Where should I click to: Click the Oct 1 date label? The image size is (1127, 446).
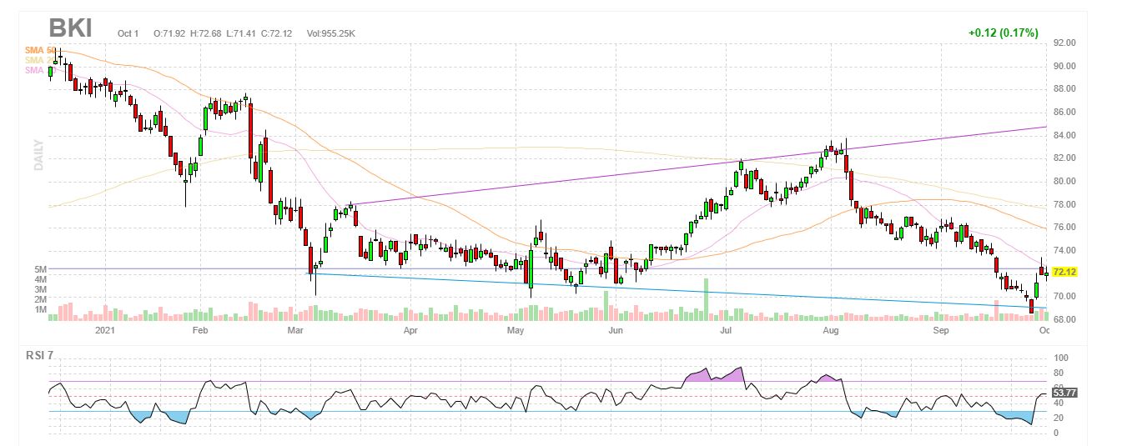tap(128, 34)
